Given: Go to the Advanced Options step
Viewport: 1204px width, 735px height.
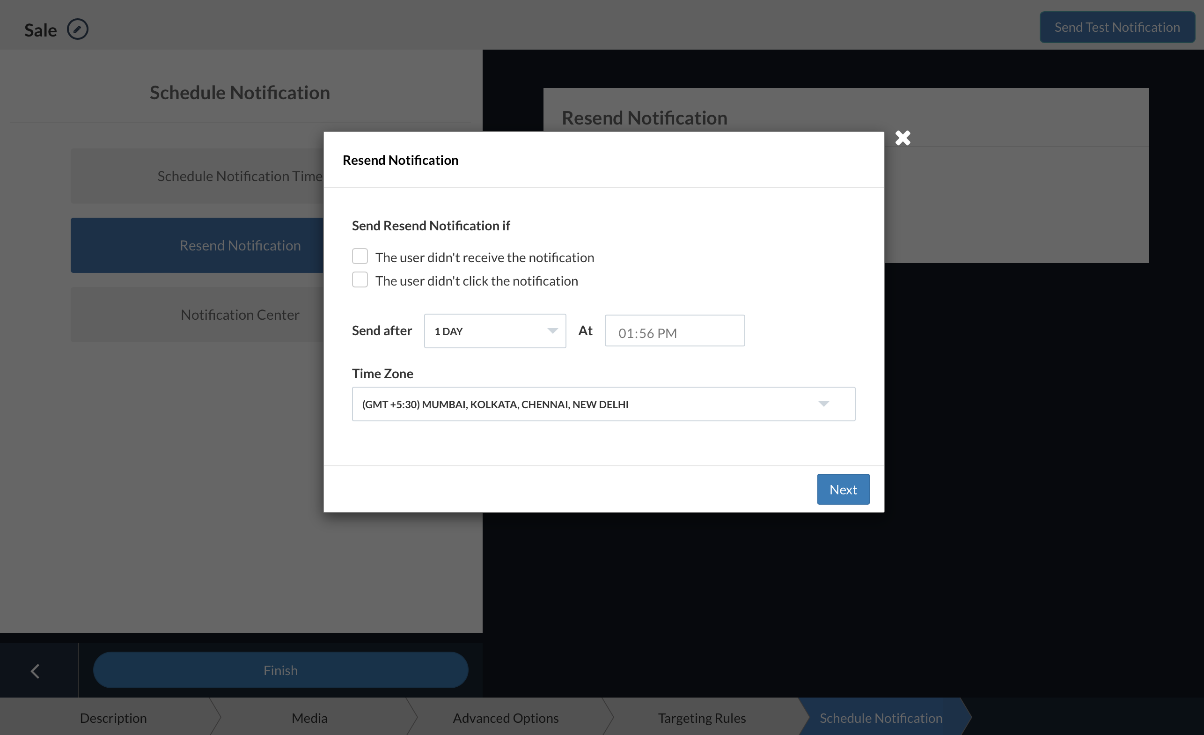Looking at the screenshot, I should point(506,717).
